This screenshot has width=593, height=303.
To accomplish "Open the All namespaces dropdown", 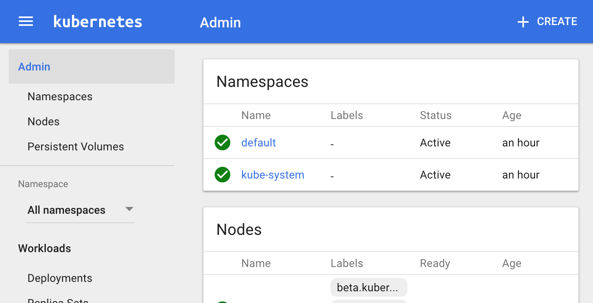I will [80, 210].
